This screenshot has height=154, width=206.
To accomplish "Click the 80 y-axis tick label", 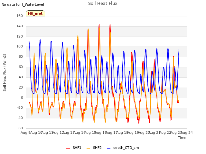I will pyautogui.click(x=21, y=57).
